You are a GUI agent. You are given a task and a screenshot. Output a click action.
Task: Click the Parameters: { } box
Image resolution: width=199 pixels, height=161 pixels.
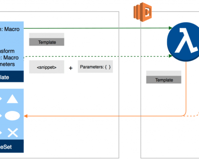[x=95, y=67]
